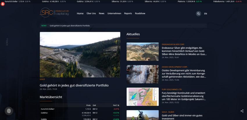Open the News menu item
The height and width of the screenshot is (120, 247).
pos(102,13)
